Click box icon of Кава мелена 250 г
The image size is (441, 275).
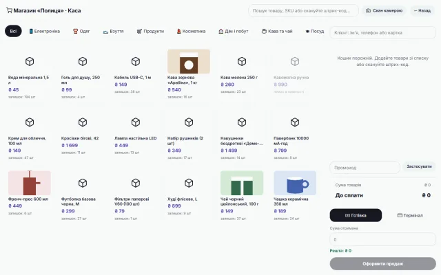point(242,61)
